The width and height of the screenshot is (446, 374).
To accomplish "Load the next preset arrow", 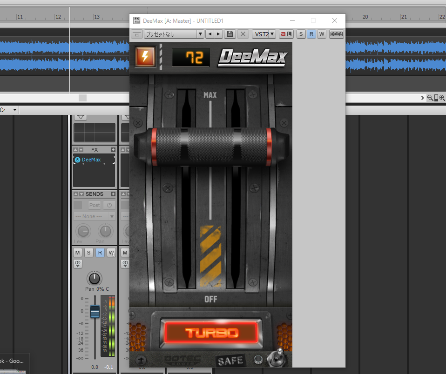I will (x=218, y=34).
